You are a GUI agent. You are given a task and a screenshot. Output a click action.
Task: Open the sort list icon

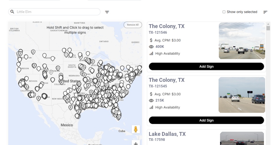[265, 12]
